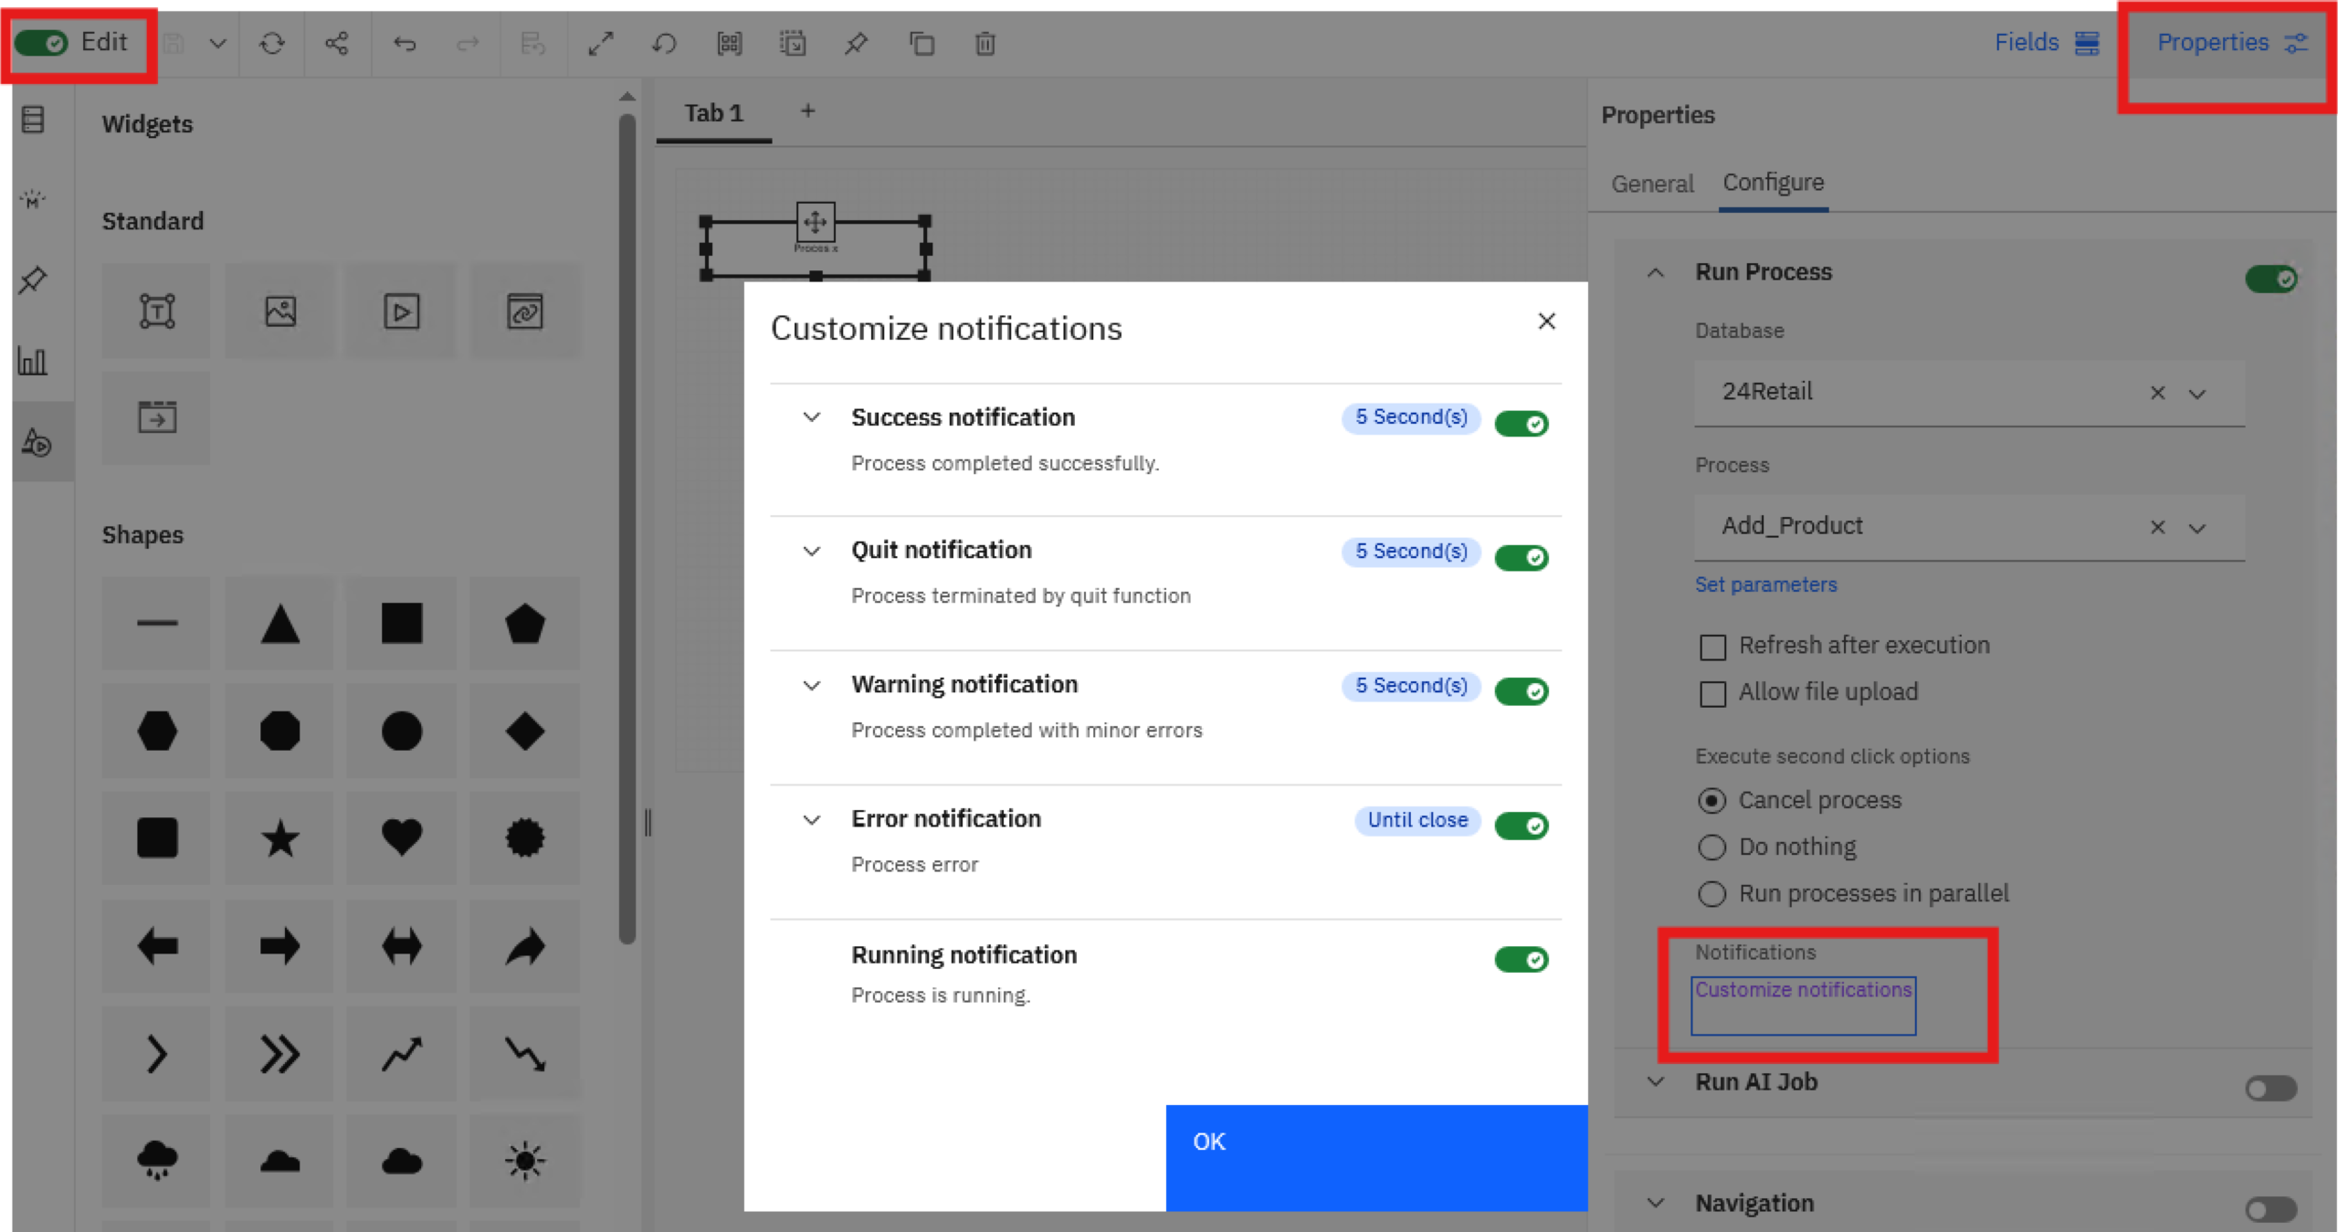2338x1232 pixels.
Task: Switch to the General properties tab
Action: click(x=1652, y=184)
